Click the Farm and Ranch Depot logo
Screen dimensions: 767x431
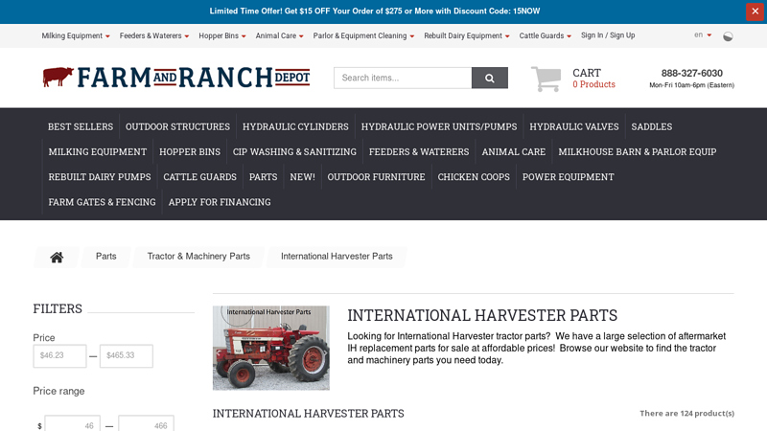pyautogui.click(x=176, y=78)
